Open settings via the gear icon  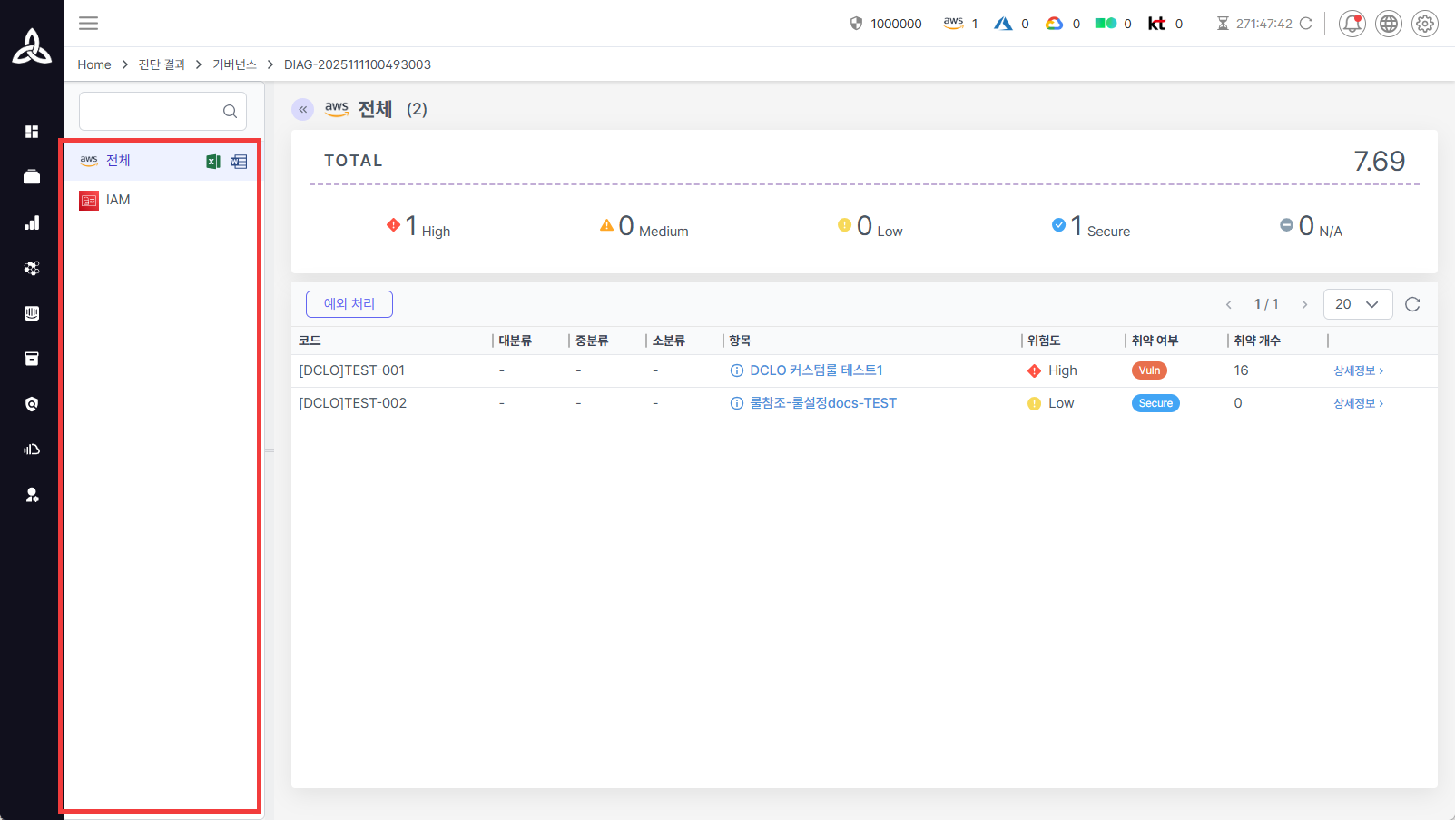[x=1424, y=23]
